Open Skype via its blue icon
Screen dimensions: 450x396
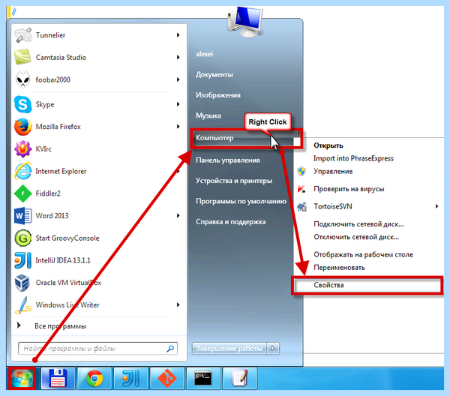tap(22, 104)
